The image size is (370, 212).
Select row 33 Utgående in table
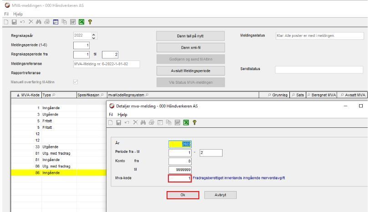coord(59,146)
